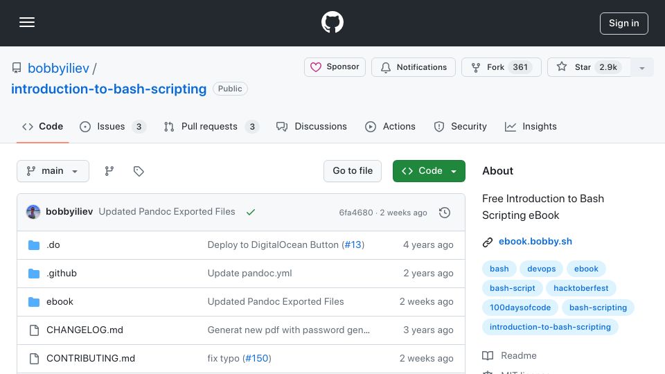Click the ebook row folder icon
The height and width of the screenshot is (374, 665).
tap(34, 302)
